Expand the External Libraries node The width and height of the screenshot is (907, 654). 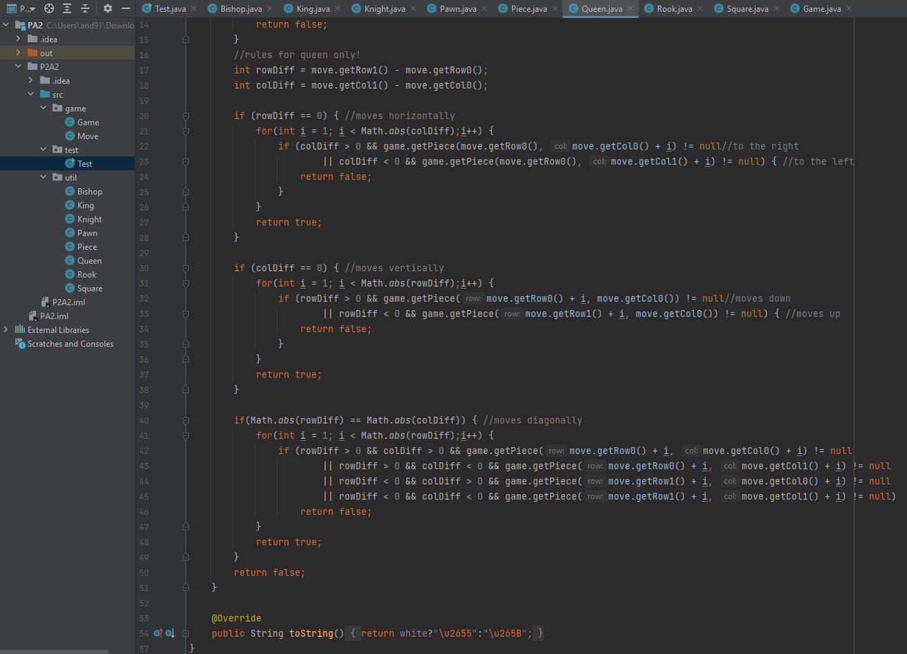(6, 329)
